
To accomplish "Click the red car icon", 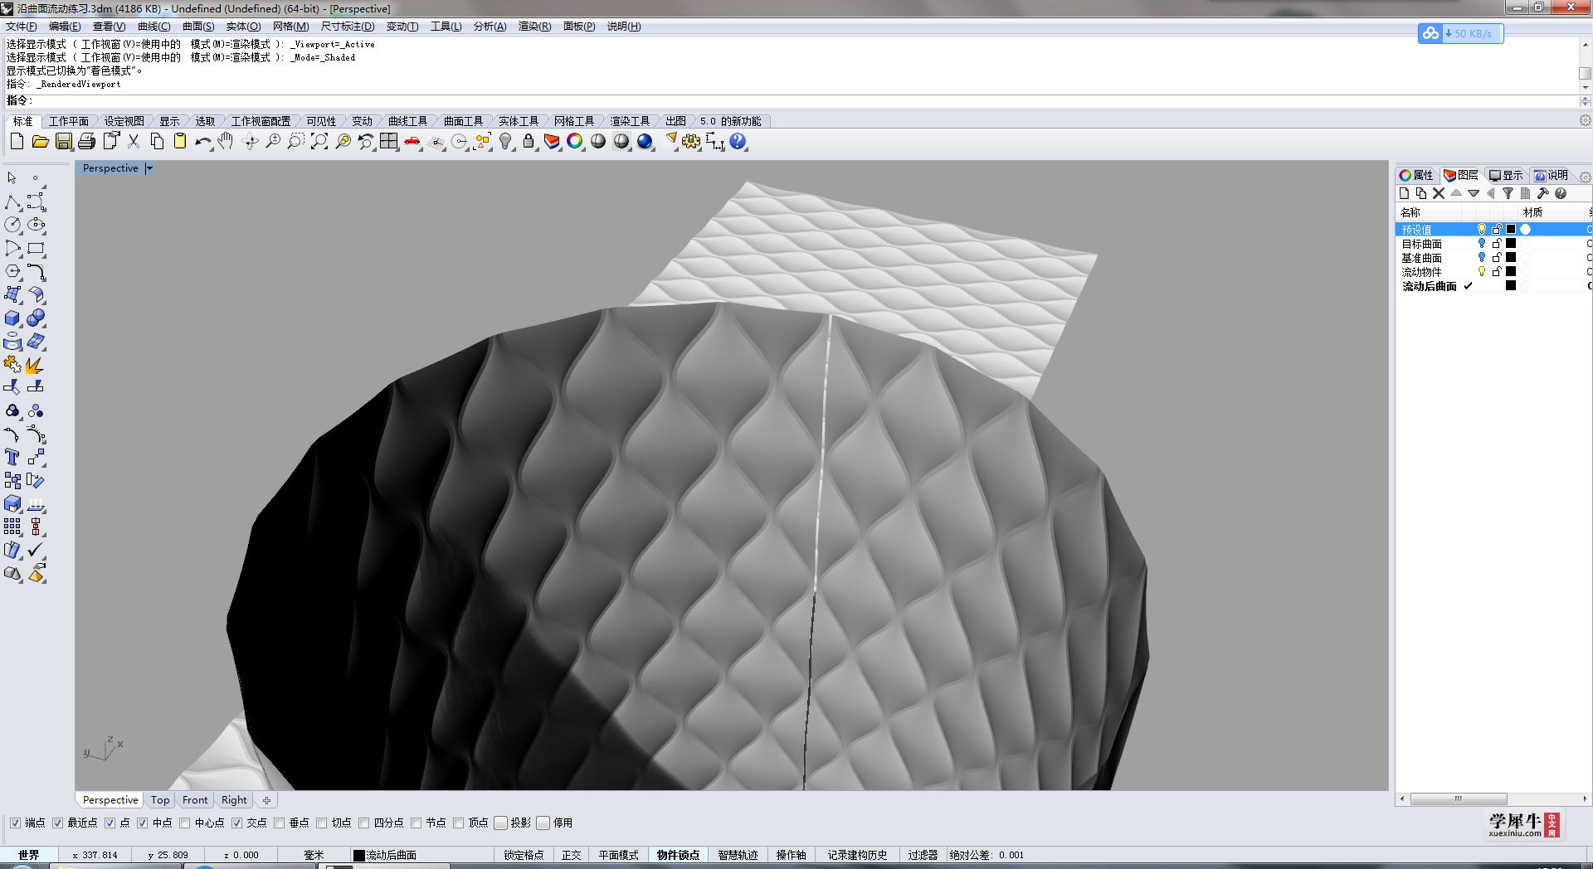I will click(412, 142).
